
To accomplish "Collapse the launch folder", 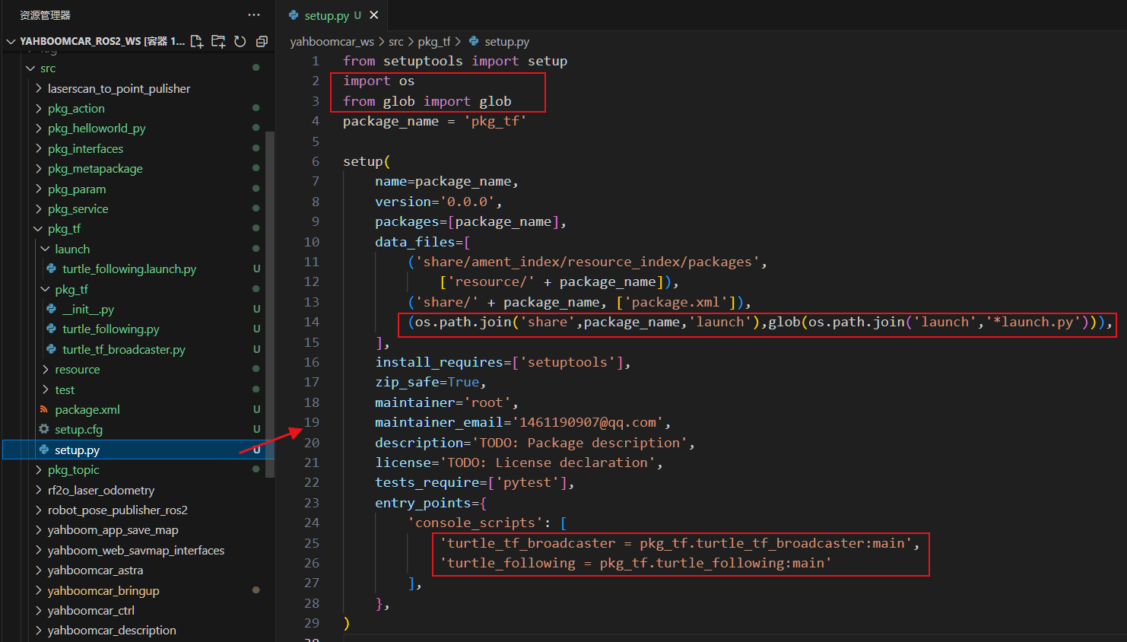I will click(x=46, y=249).
